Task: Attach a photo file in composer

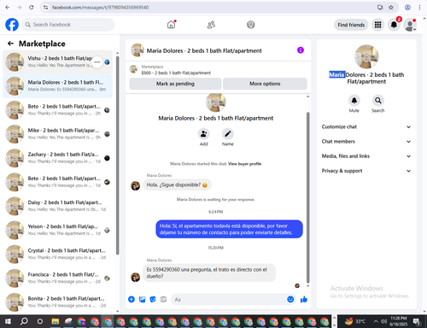Action: (142, 299)
